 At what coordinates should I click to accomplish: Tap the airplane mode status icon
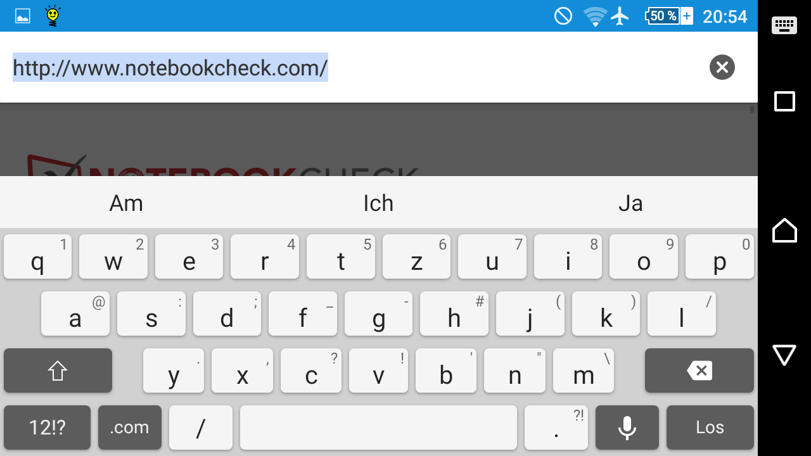pos(620,16)
